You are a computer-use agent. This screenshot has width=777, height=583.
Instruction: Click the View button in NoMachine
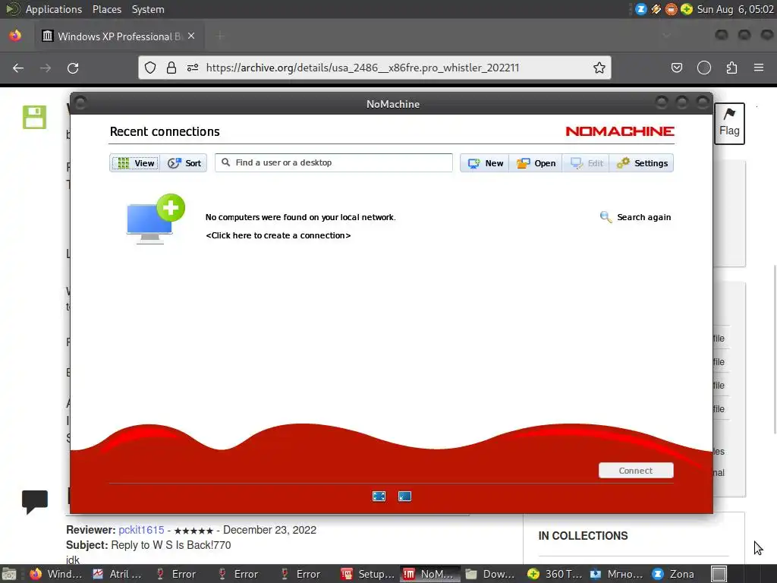135,163
